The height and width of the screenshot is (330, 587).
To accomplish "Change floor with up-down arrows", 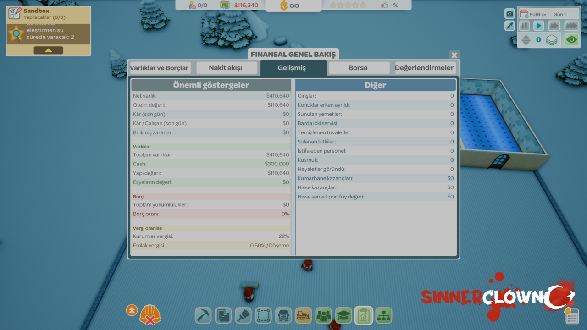I will click(526, 40).
